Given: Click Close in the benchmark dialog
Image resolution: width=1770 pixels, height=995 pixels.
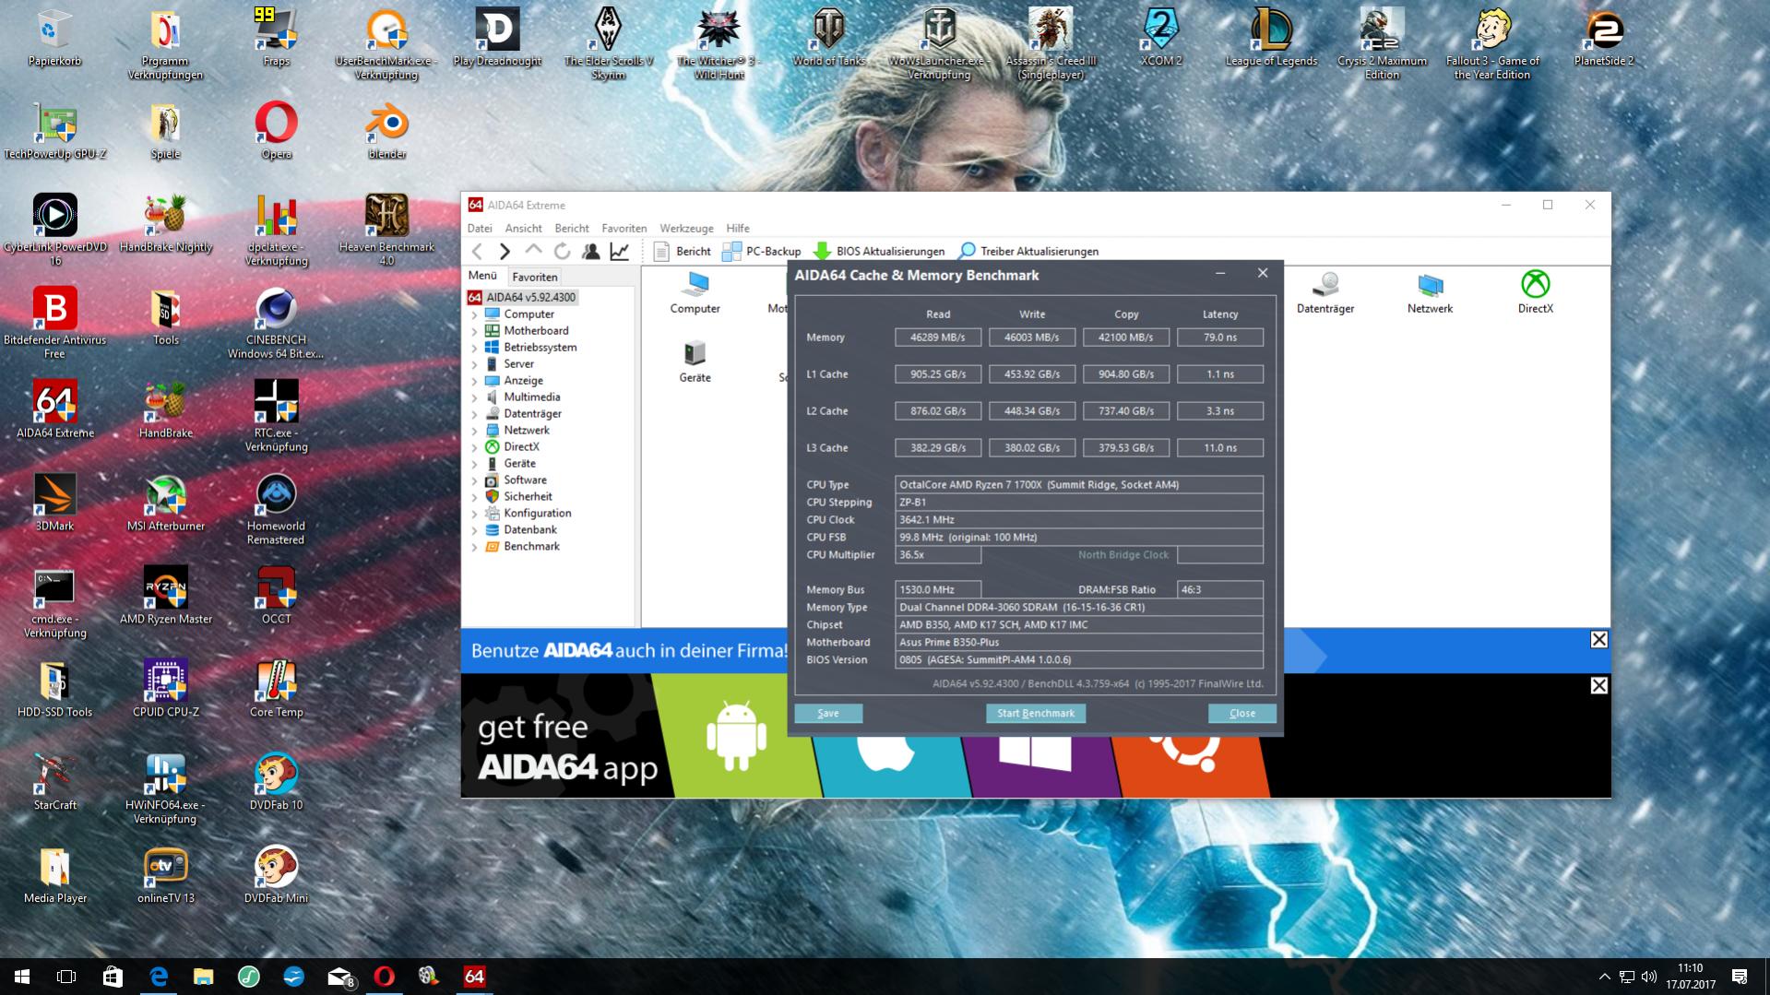Looking at the screenshot, I should tap(1242, 713).
